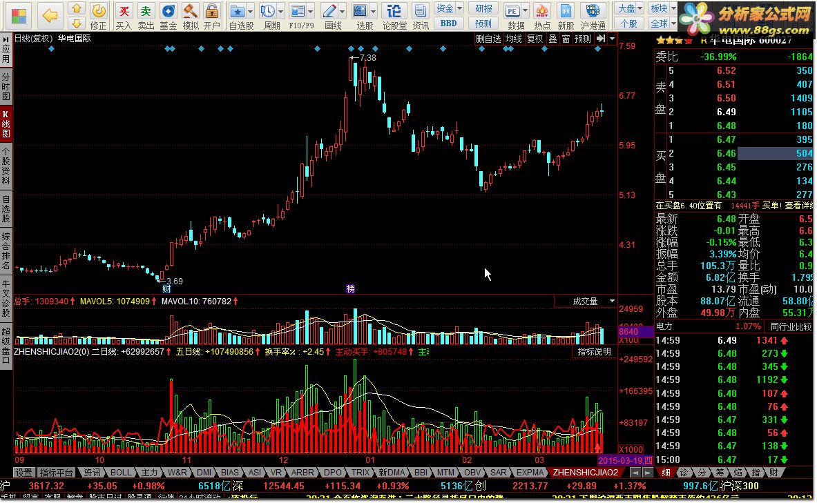Click the back arrow icon in toolbar
The height and width of the screenshot is (503, 817).
(50, 16)
